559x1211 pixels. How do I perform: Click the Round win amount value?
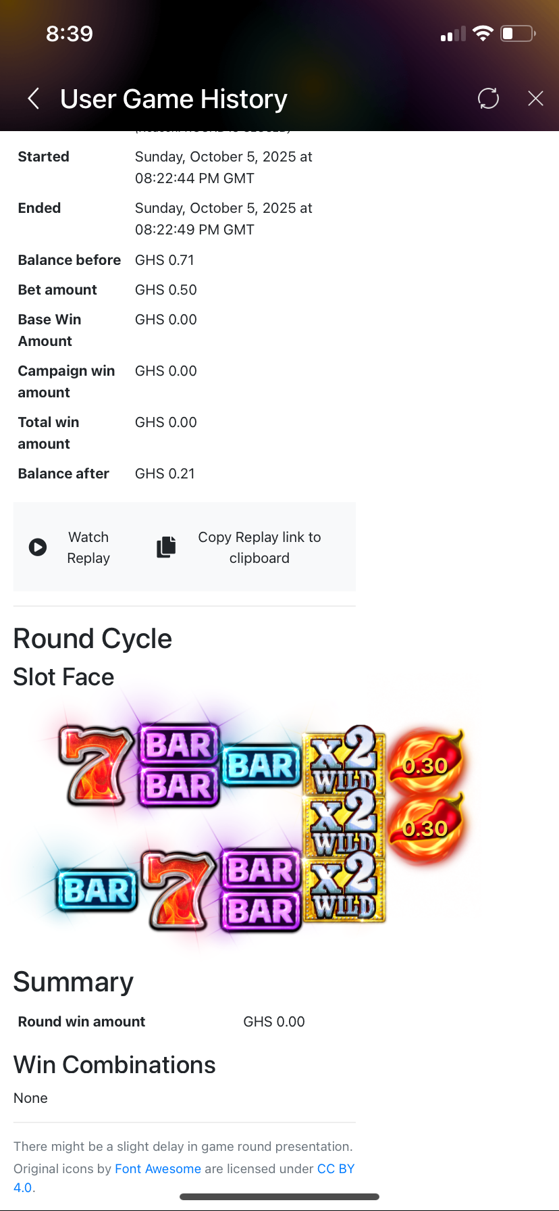tap(273, 1021)
